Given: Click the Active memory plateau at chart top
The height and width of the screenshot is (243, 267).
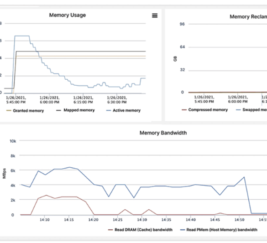Looking at the screenshot, I should 22,36.
